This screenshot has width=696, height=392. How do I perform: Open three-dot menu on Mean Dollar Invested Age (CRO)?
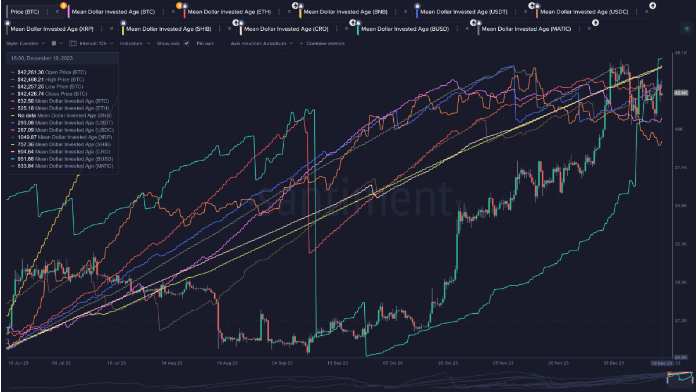point(336,29)
